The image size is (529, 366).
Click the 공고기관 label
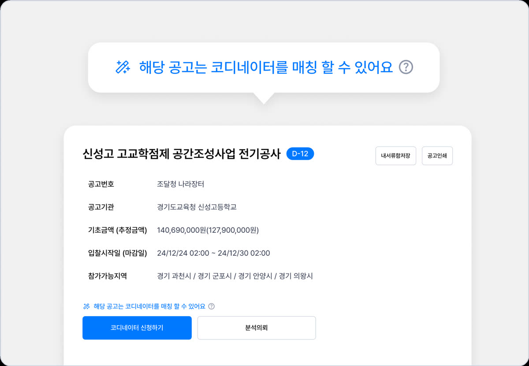[101, 207]
